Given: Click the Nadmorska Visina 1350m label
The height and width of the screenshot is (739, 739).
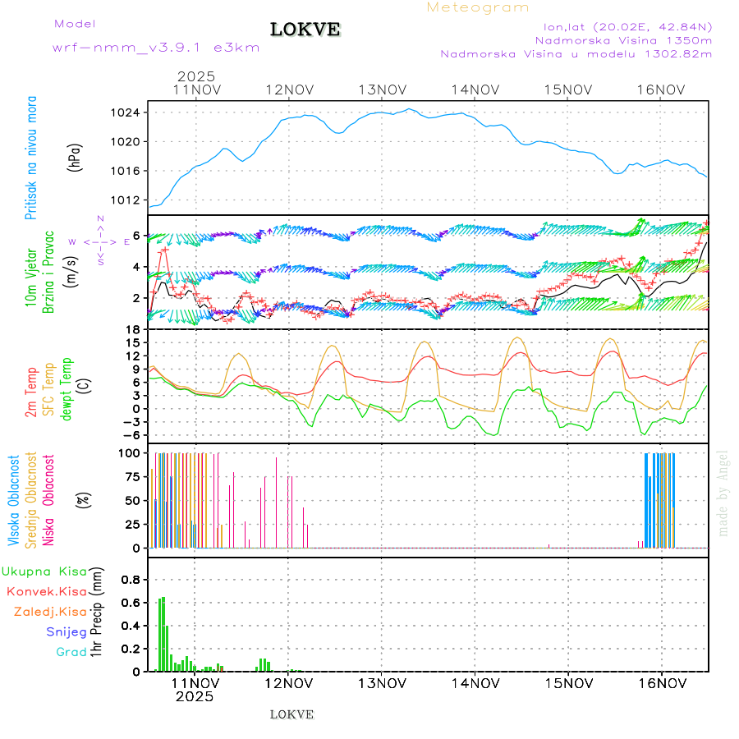Looking at the screenshot, I should click(623, 39).
